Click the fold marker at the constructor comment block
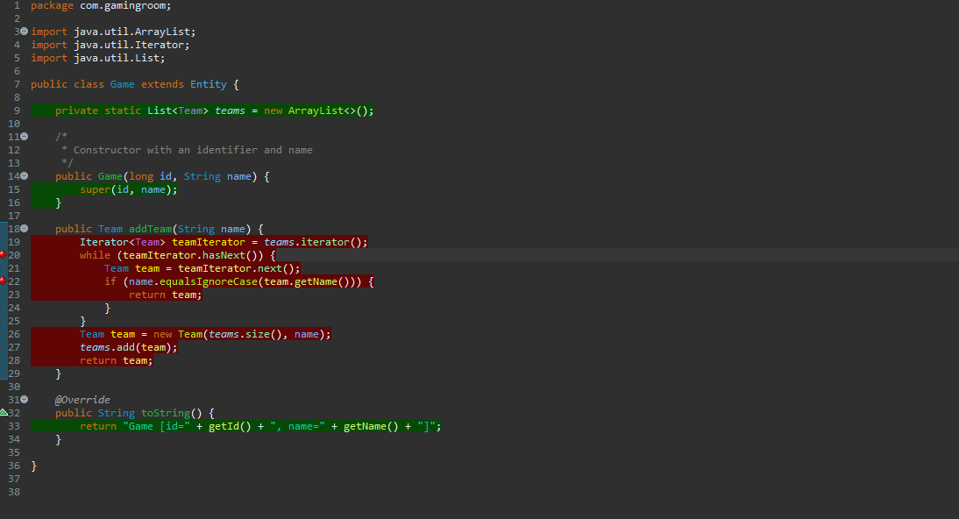This screenshot has height=519, width=959. [24, 136]
